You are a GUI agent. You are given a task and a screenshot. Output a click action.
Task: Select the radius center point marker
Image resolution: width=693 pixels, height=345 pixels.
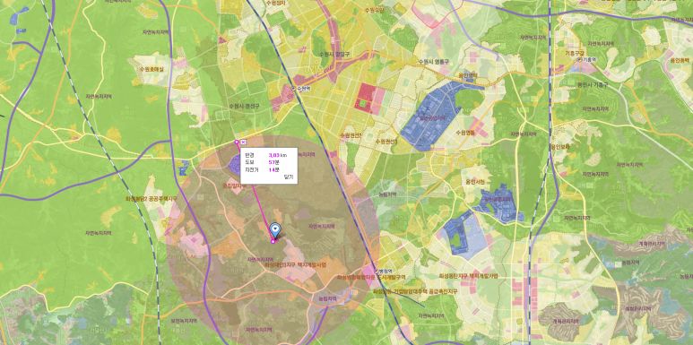pyautogui.click(x=273, y=241)
